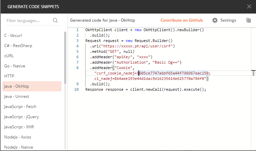Open the Settings button
This screenshot has width=256, height=151.
(224, 20)
